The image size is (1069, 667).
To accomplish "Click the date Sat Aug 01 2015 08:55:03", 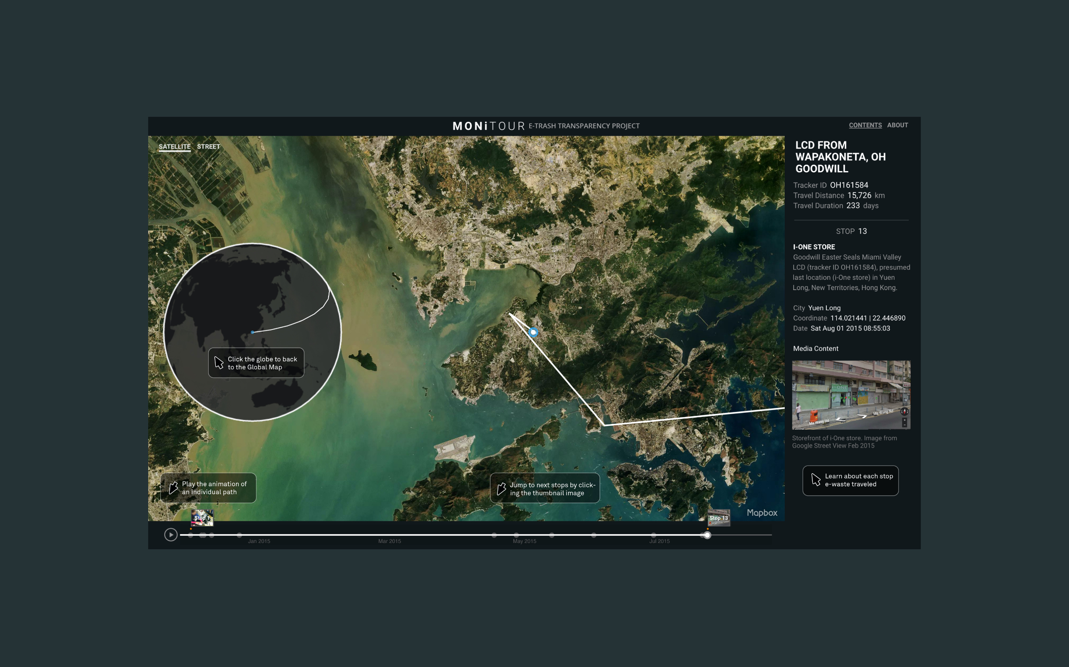I will click(850, 328).
